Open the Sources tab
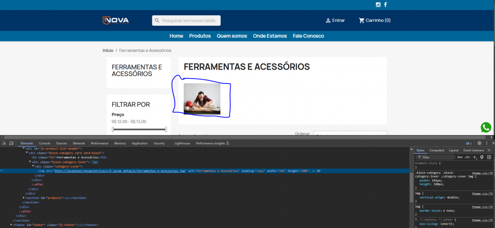The height and width of the screenshot is (228, 495). [x=61, y=143]
